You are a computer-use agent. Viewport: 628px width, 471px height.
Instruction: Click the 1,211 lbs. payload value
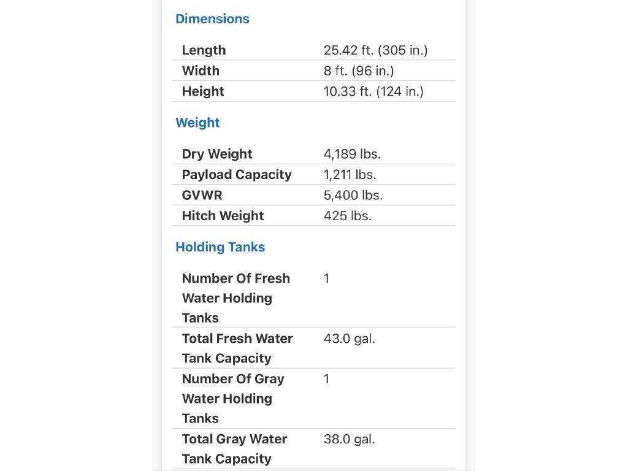coord(350,175)
